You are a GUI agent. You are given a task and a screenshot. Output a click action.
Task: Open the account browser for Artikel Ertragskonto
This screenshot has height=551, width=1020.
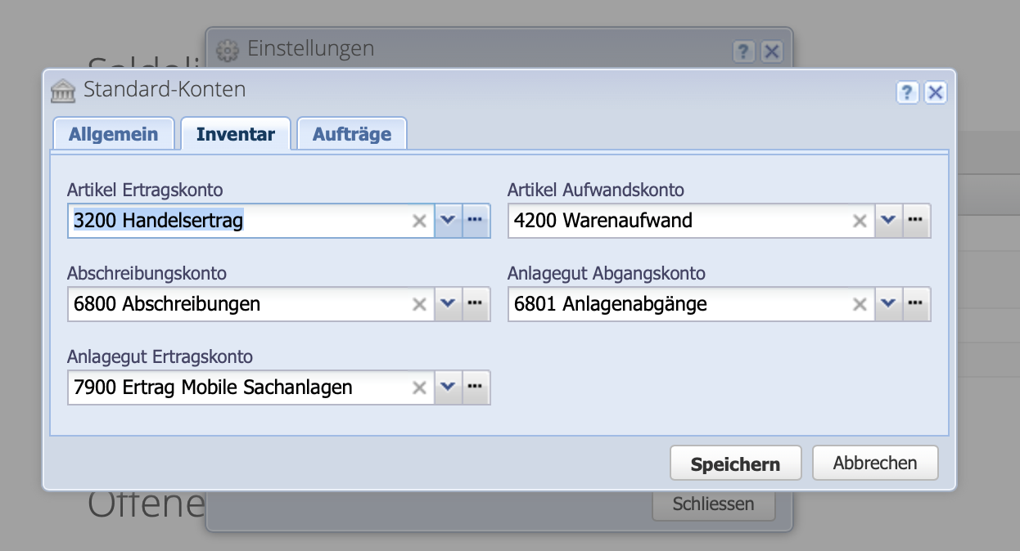[476, 221]
